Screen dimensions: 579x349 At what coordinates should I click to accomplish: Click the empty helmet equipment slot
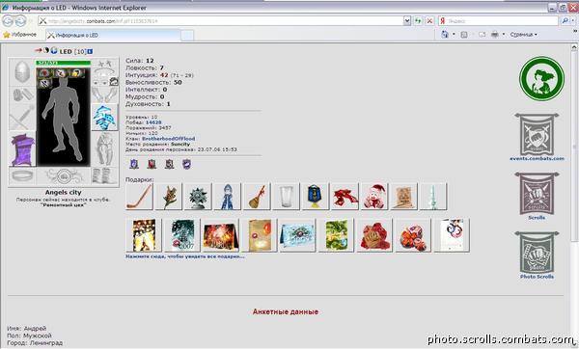(22, 72)
